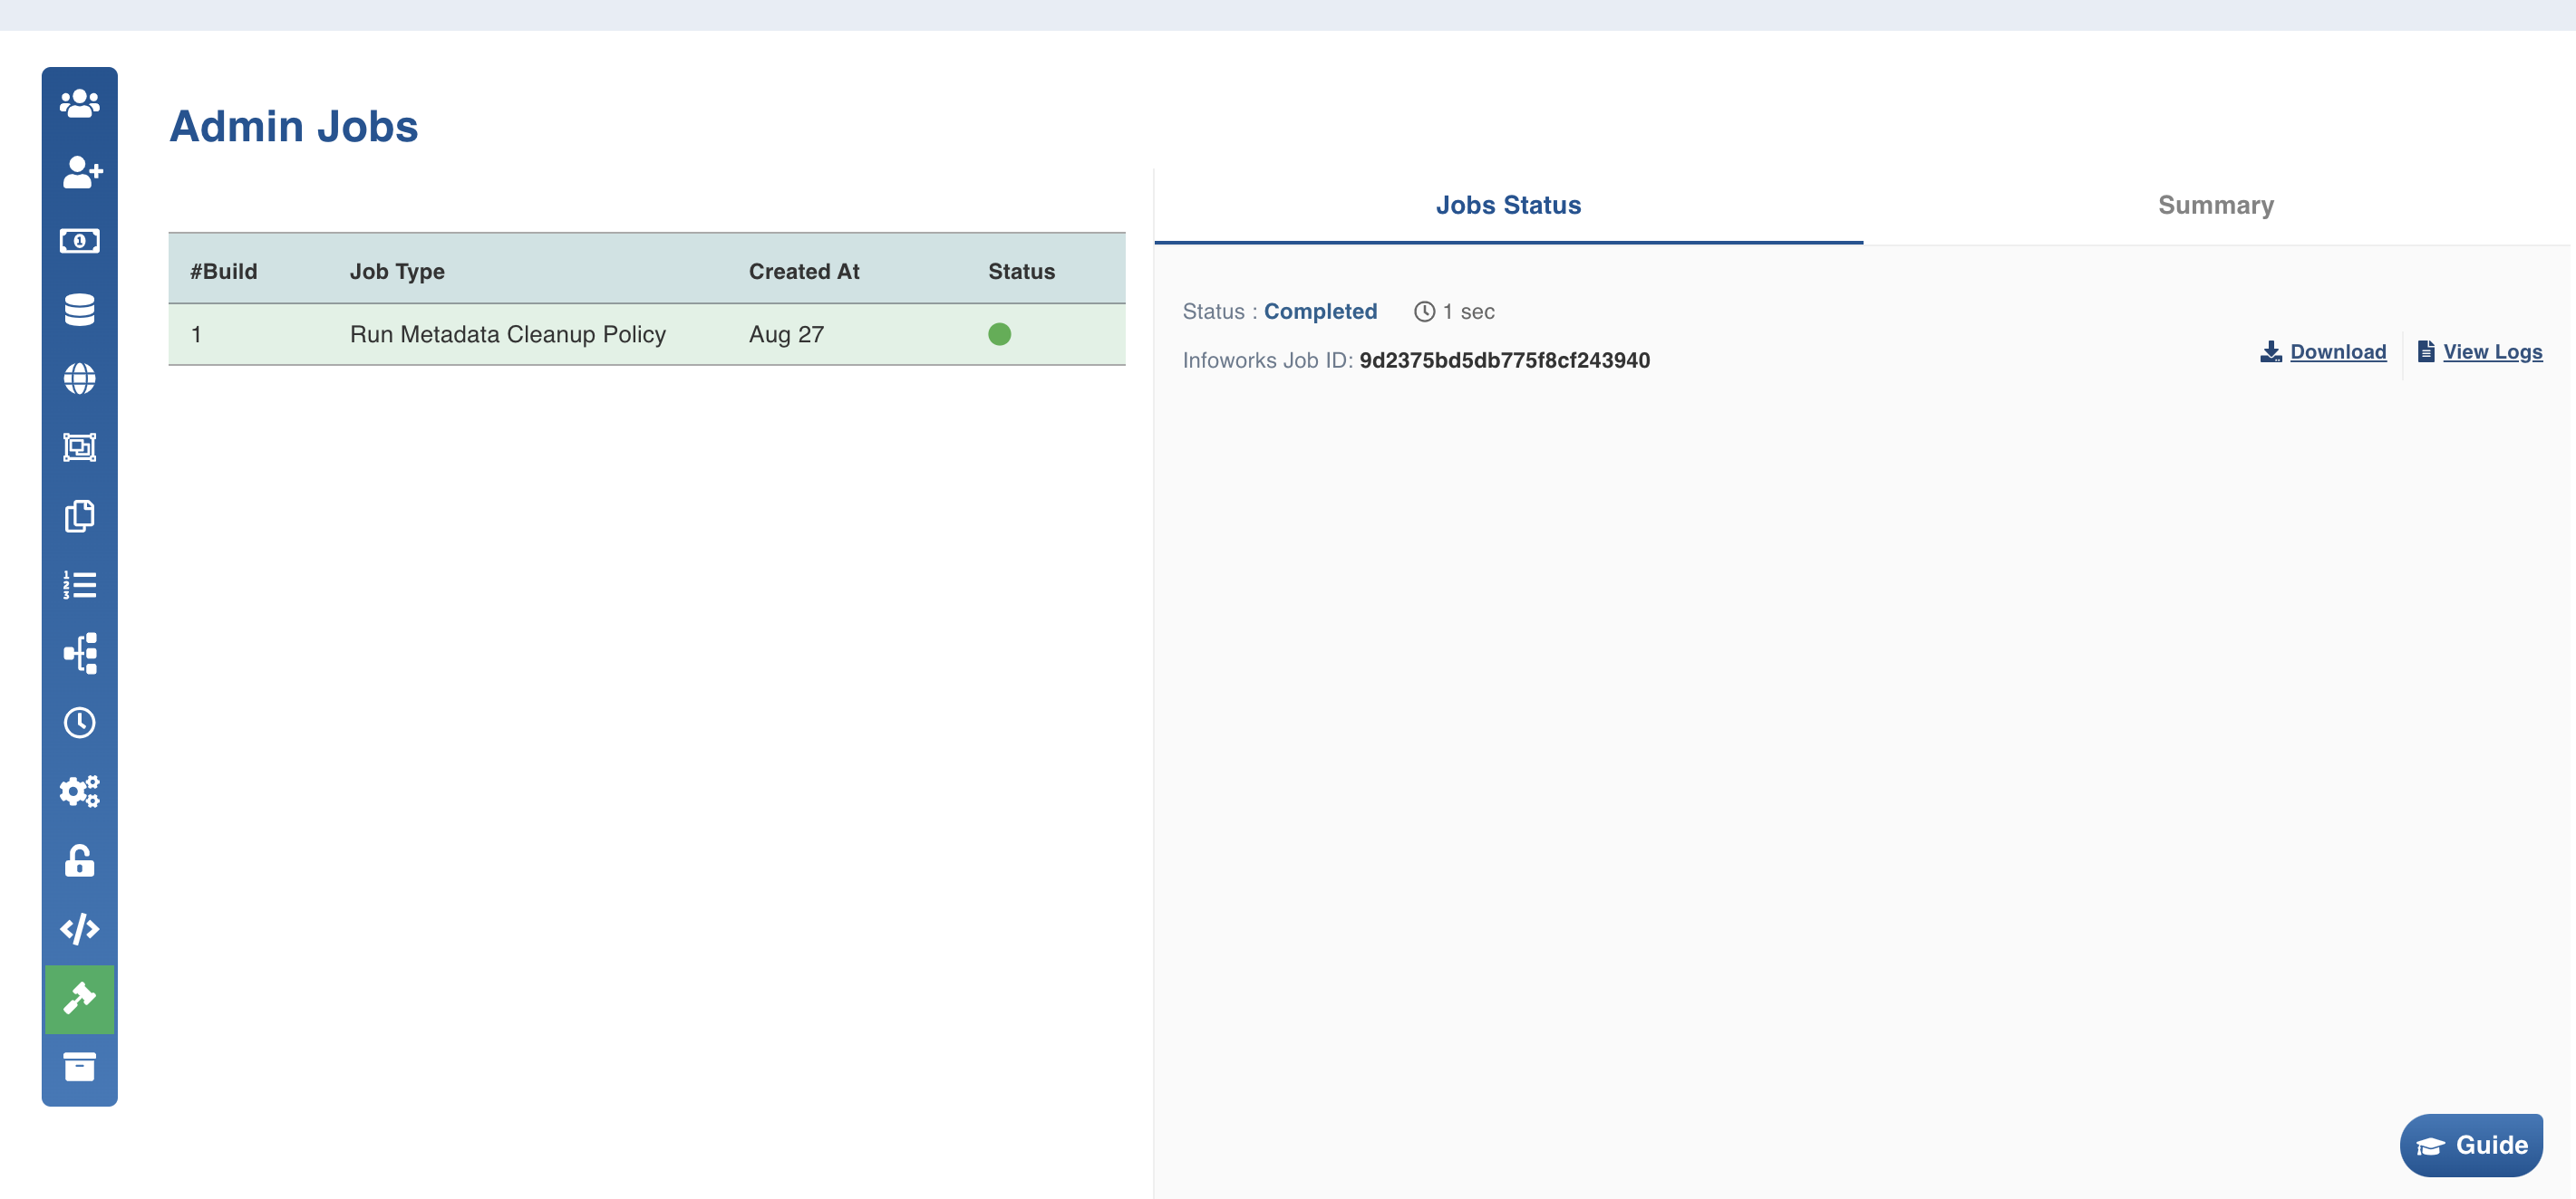This screenshot has height=1199, width=2576.
Task: Click the highlighted gavel Admin Jobs icon
Action: [x=79, y=998]
